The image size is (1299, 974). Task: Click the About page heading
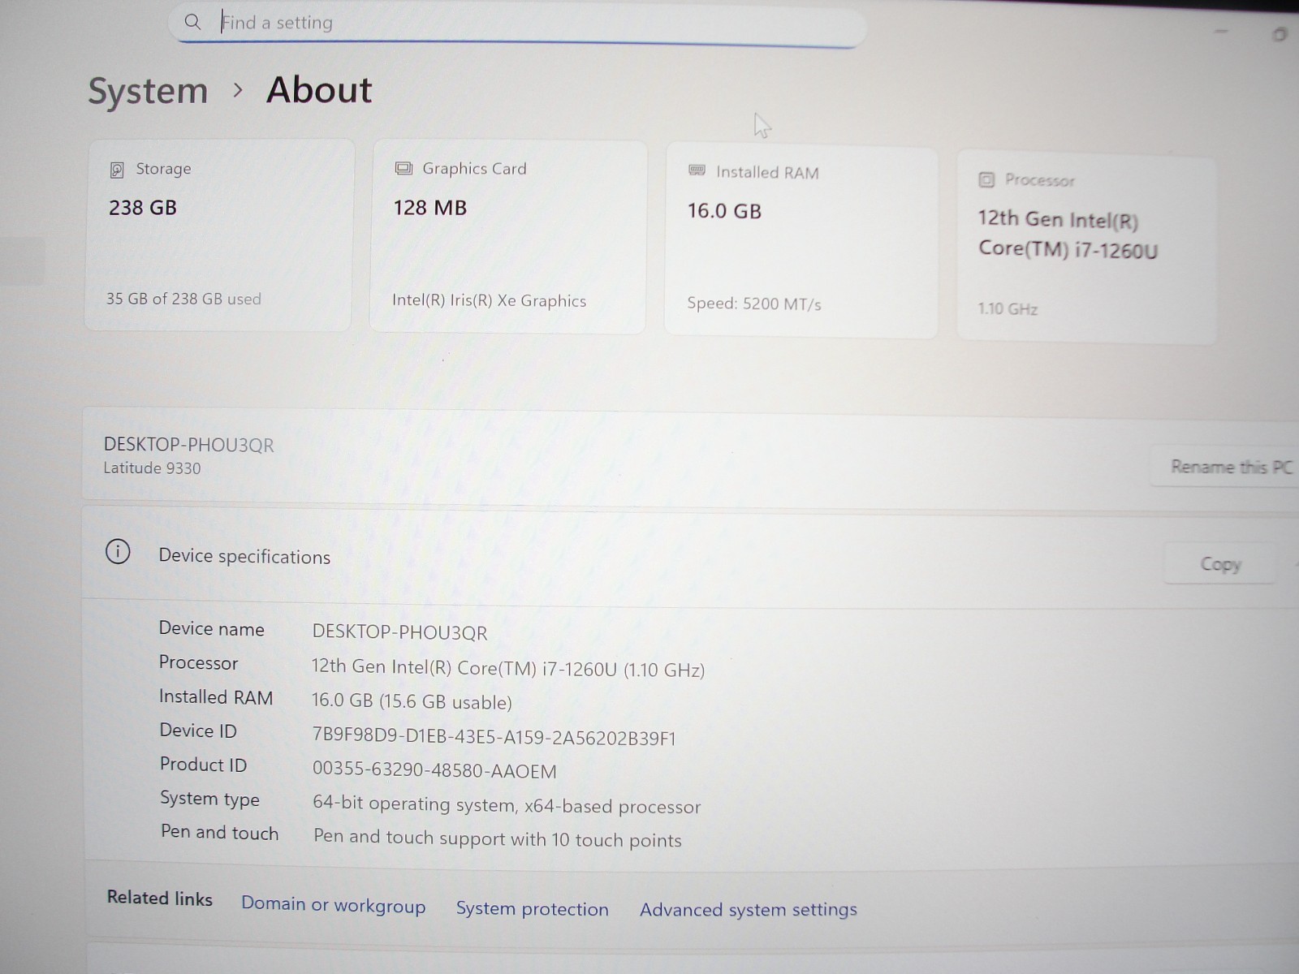pos(319,89)
